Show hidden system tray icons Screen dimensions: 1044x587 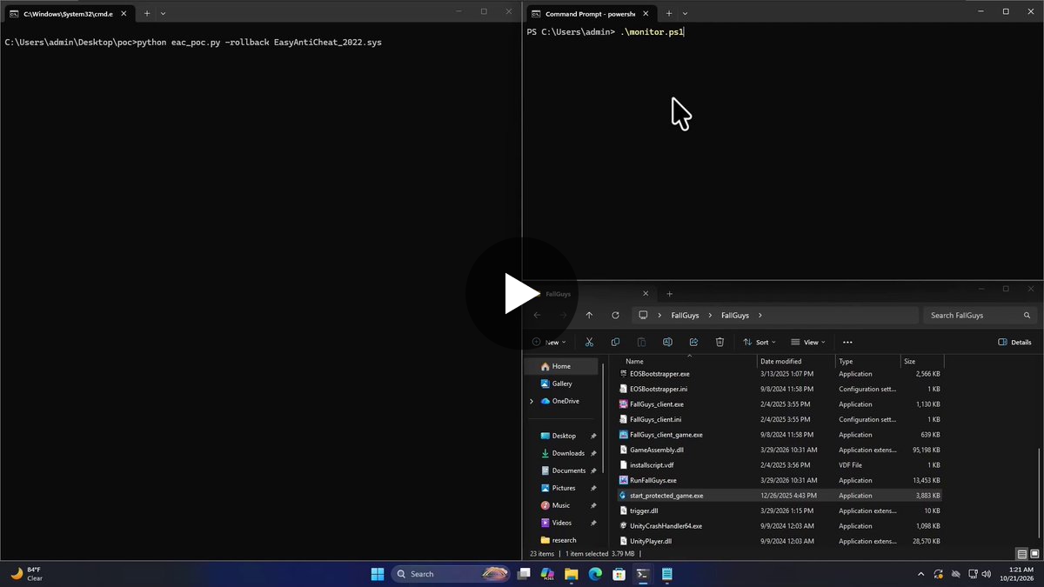pyautogui.click(x=920, y=574)
